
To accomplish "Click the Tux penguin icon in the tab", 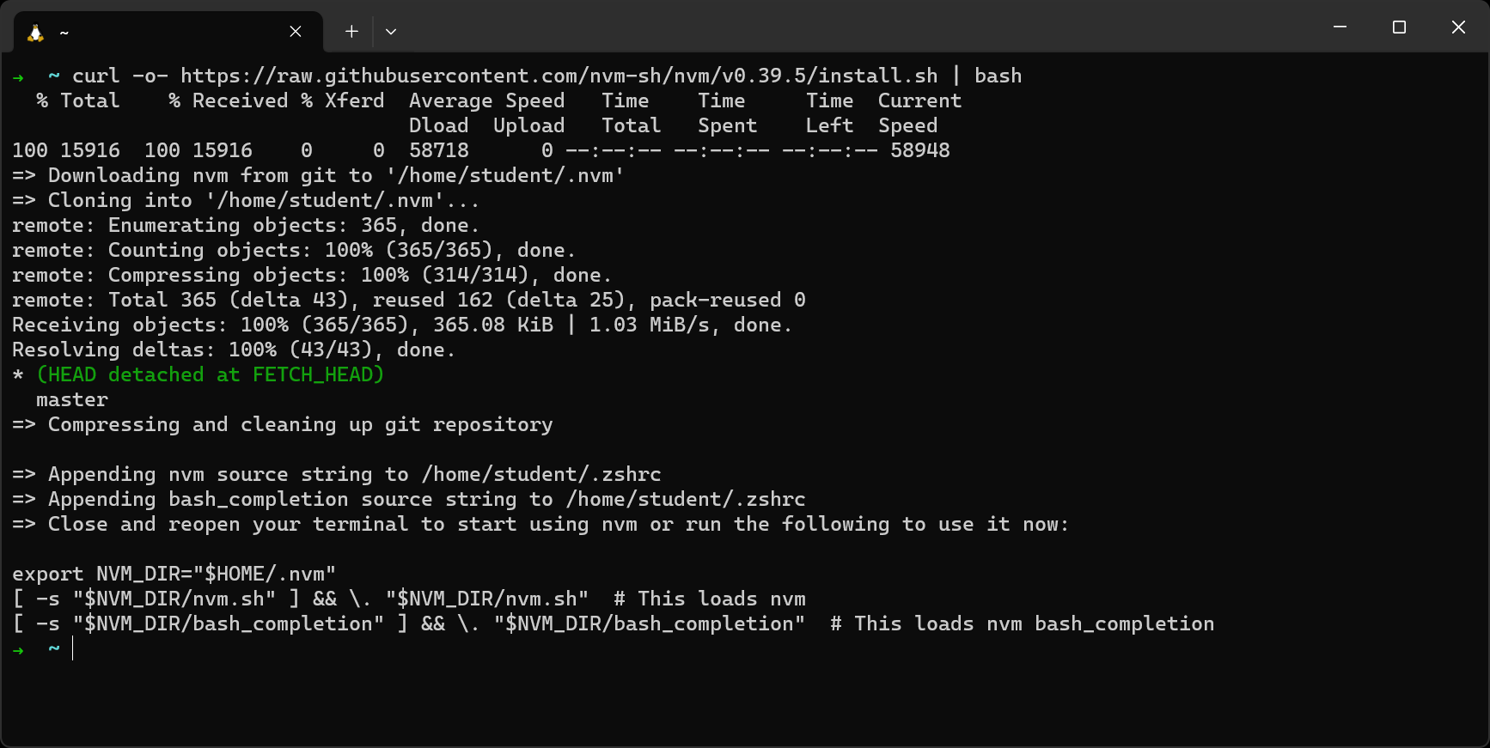I will pyautogui.click(x=35, y=33).
